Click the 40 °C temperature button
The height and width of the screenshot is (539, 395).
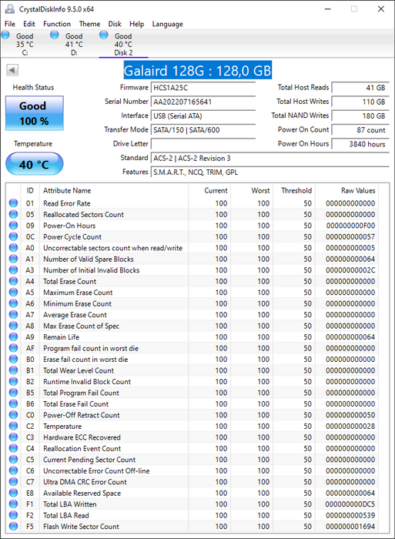point(35,164)
